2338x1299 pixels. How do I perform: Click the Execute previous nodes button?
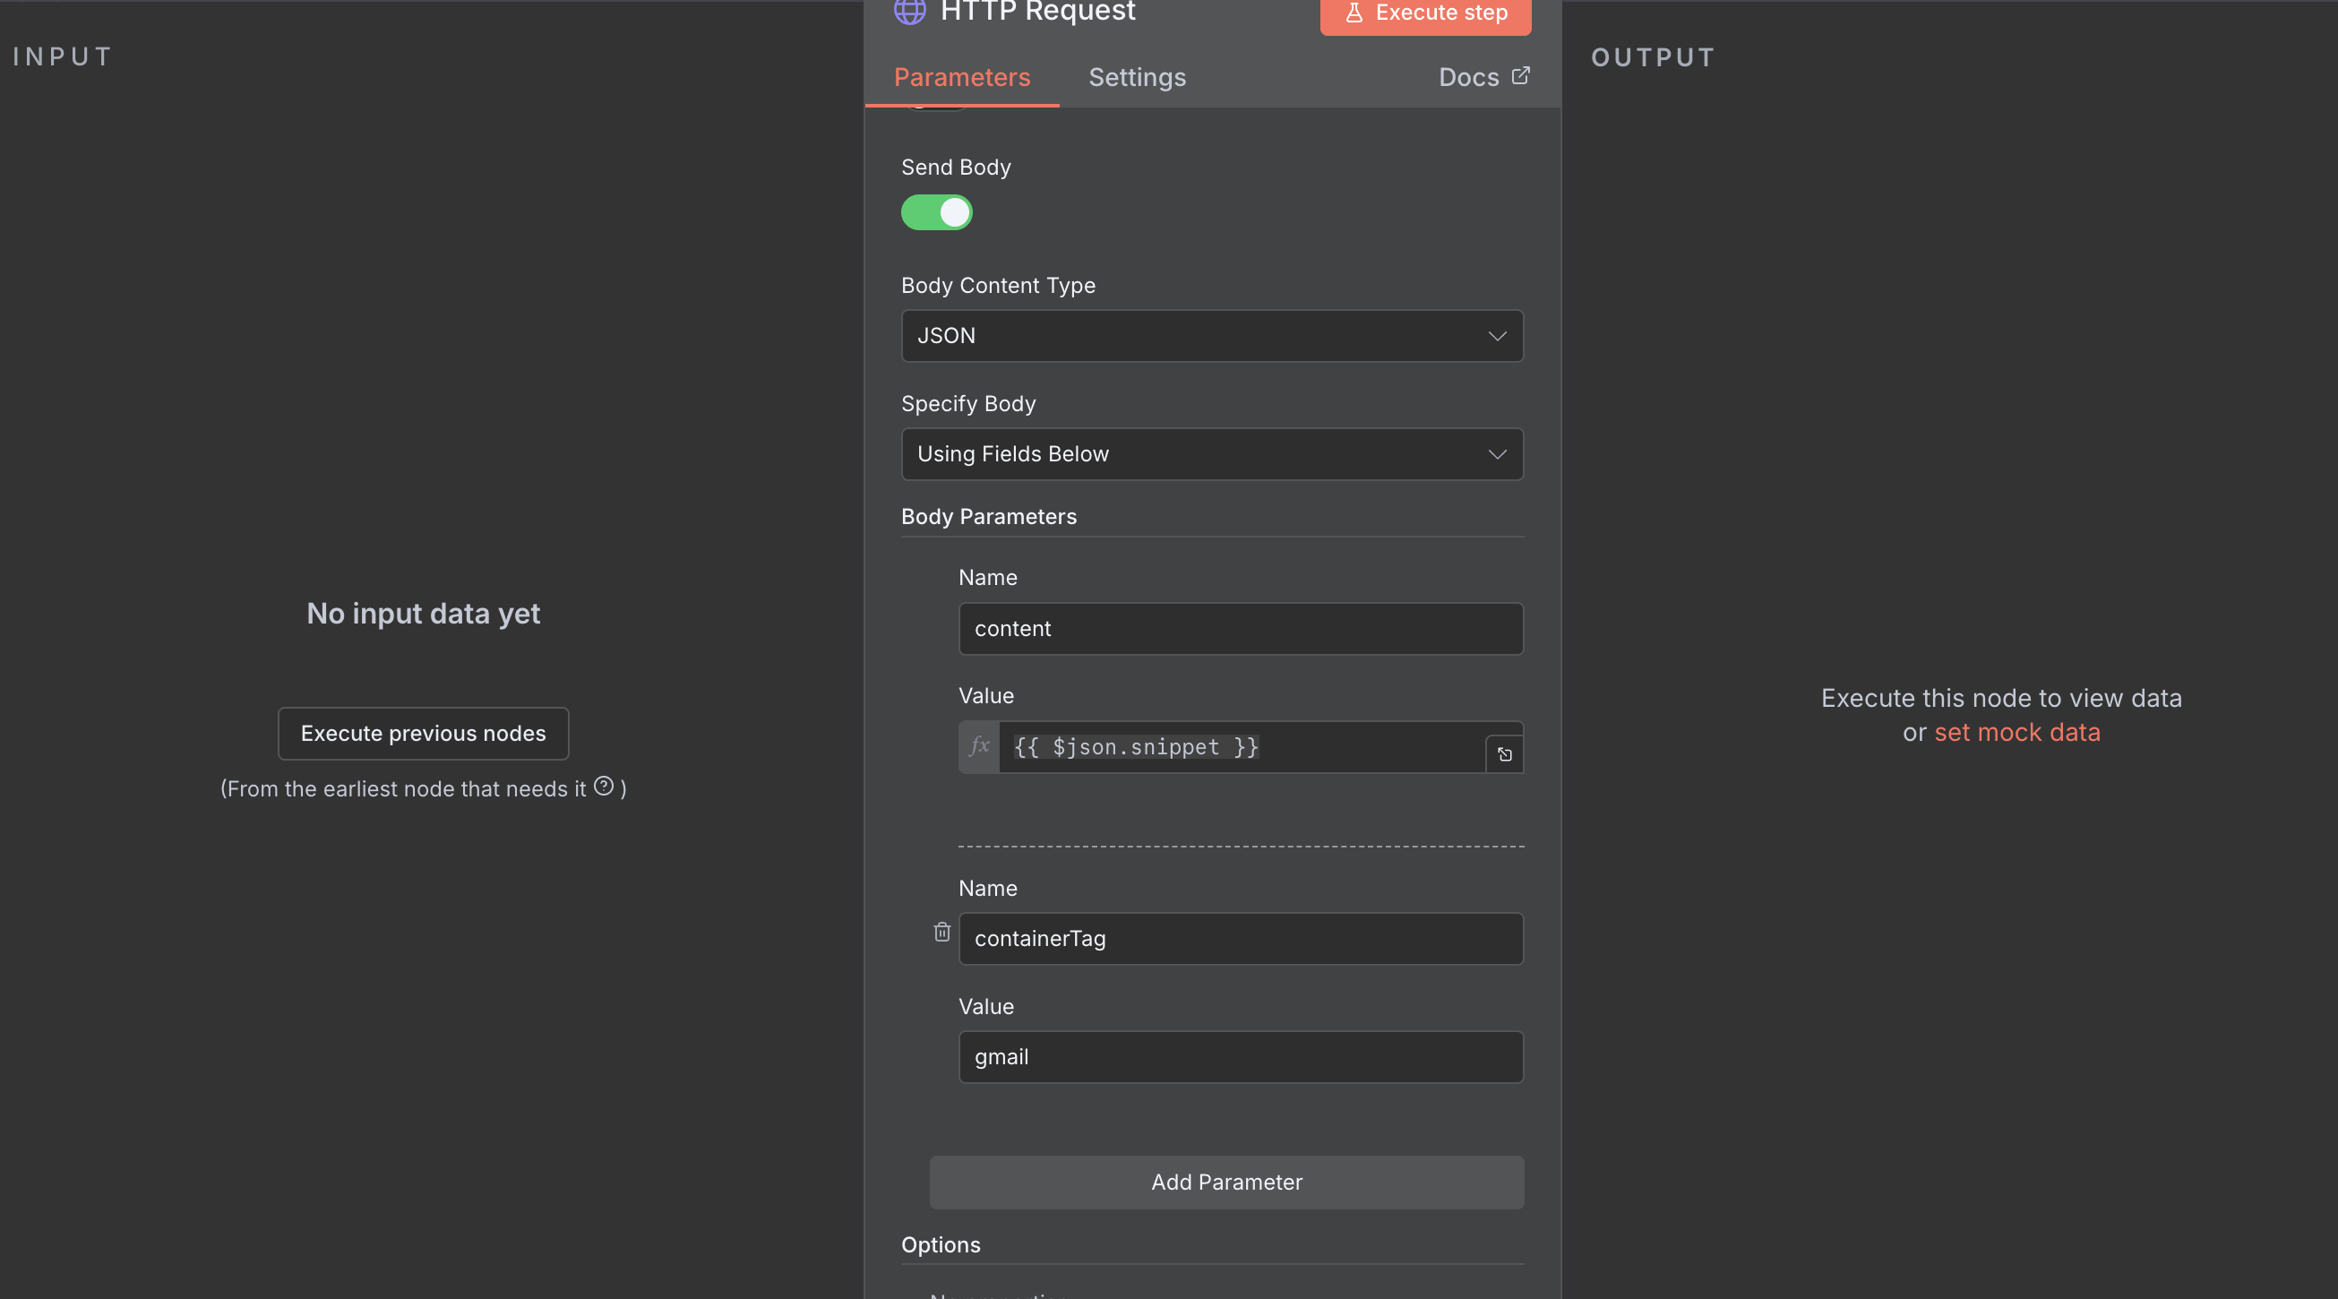pos(423,734)
